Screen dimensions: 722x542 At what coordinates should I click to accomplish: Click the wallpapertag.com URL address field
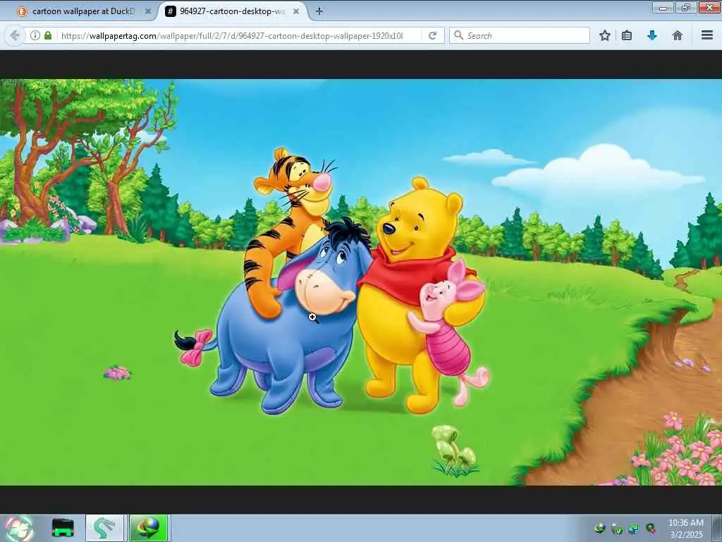231,35
